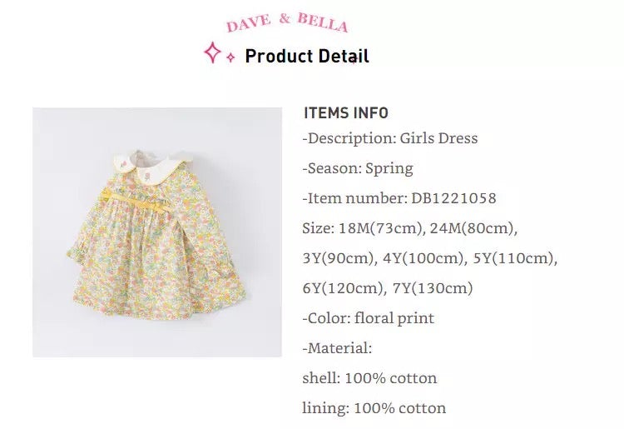Select the shell: 100% cotton line
The height and width of the screenshot is (429, 624).
pyautogui.click(x=369, y=378)
